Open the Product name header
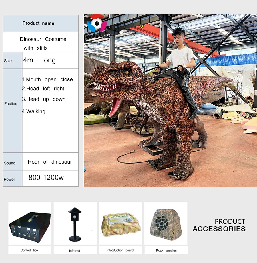 tap(38, 23)
